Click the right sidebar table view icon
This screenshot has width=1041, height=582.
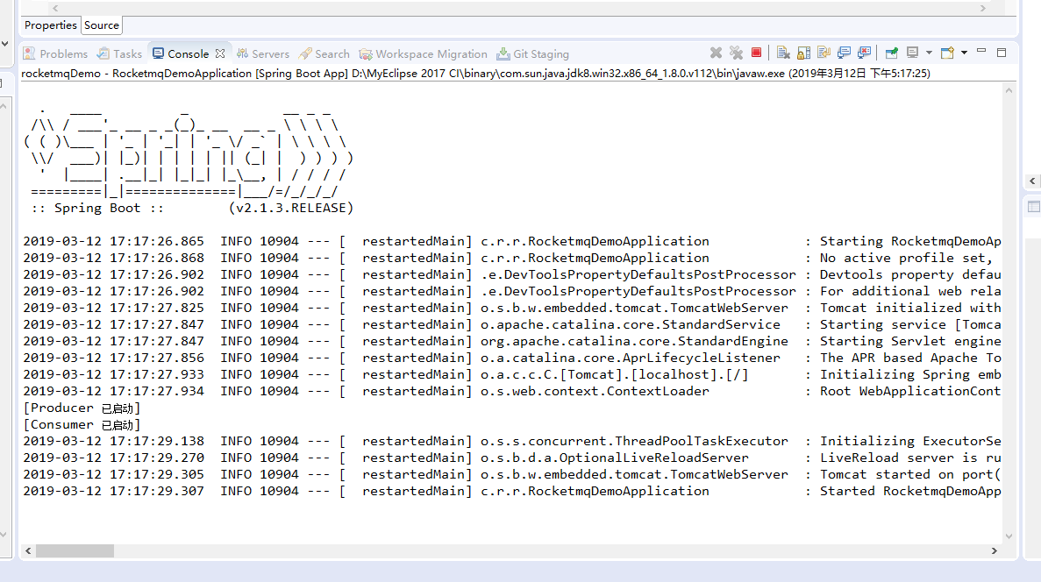[x=1034, y=207]
